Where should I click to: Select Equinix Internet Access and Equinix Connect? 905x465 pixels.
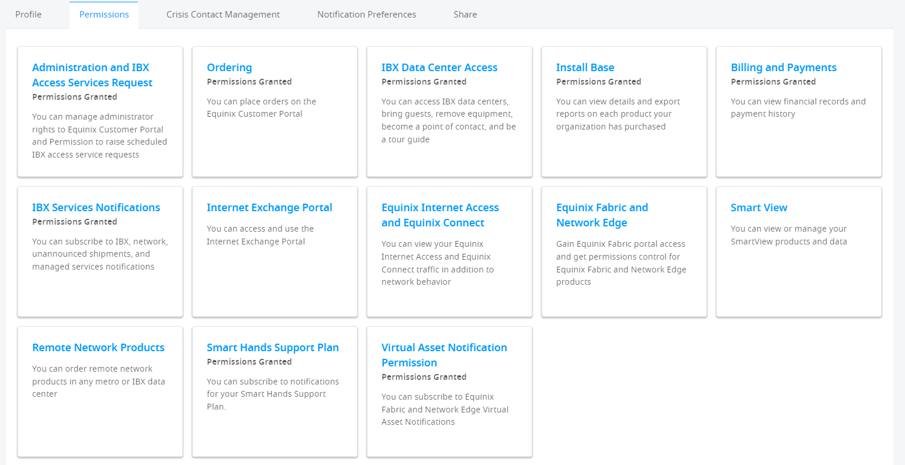(x=440, y=215)
